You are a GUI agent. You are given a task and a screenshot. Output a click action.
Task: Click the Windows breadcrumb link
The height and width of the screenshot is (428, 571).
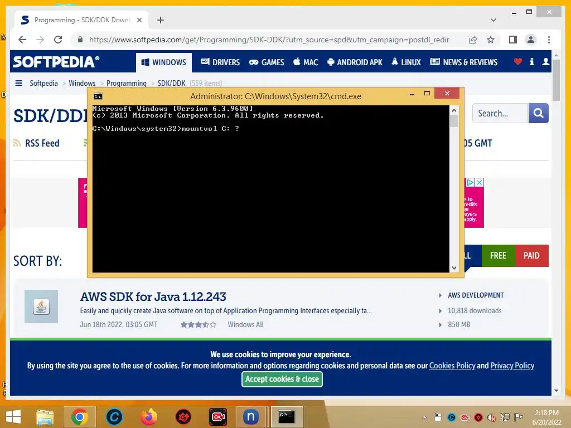(82, 84)
